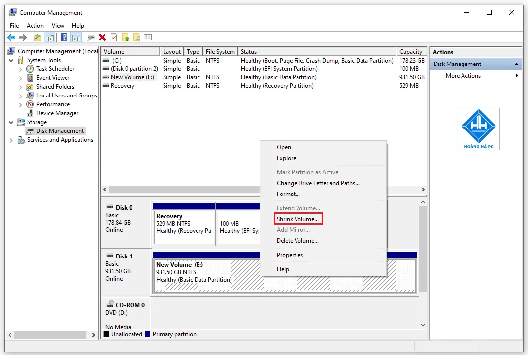Click the Computer Management app icon in title bar

pyautogui.click(x=12, y=13)
